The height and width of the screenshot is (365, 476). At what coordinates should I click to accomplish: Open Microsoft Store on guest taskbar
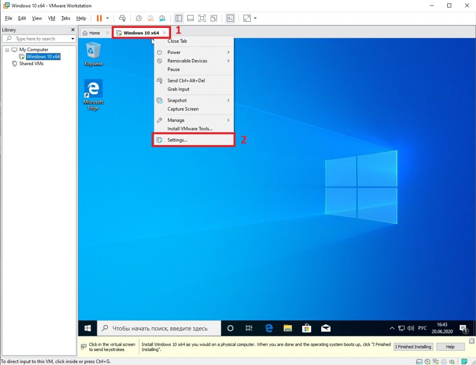[307, 328]
